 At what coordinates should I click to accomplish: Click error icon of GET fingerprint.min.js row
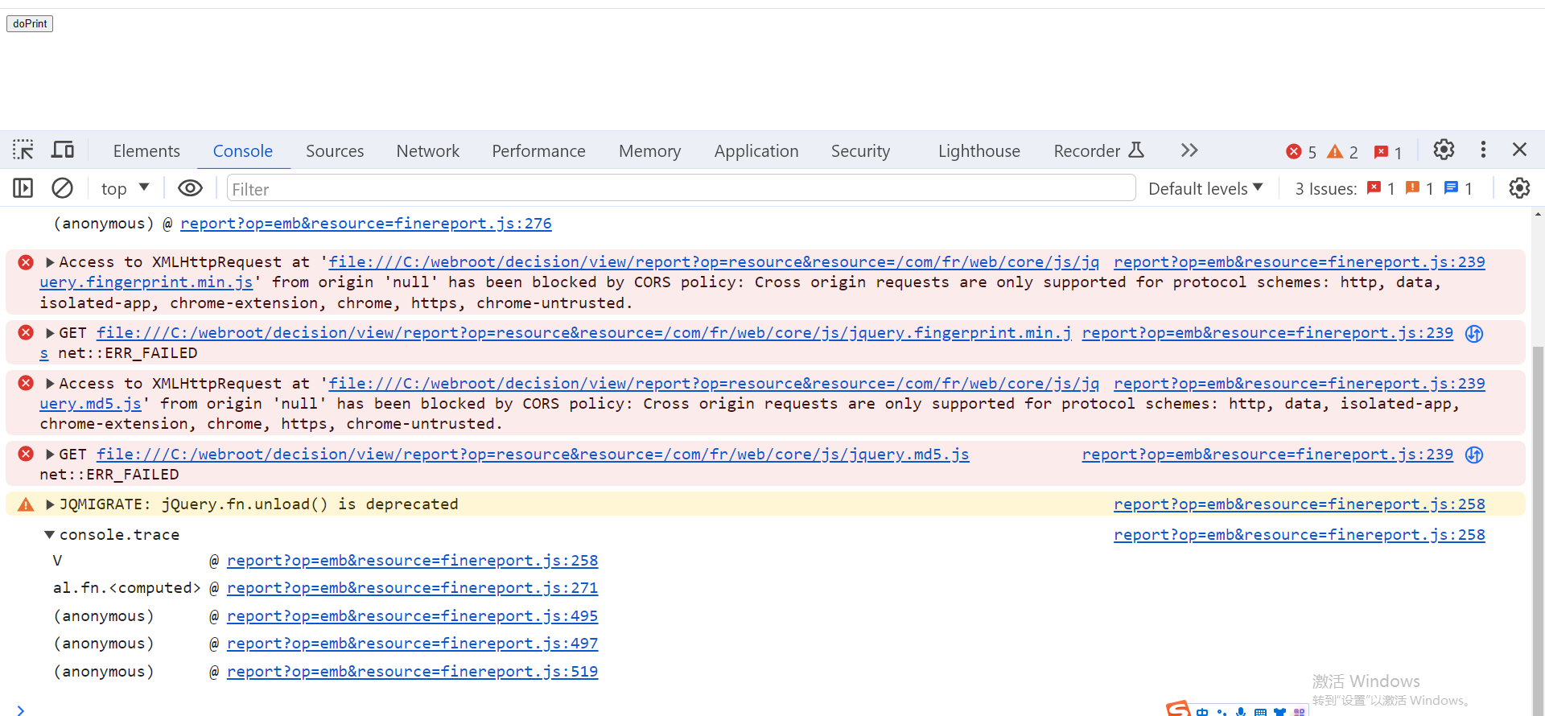[x=26, y=332]
